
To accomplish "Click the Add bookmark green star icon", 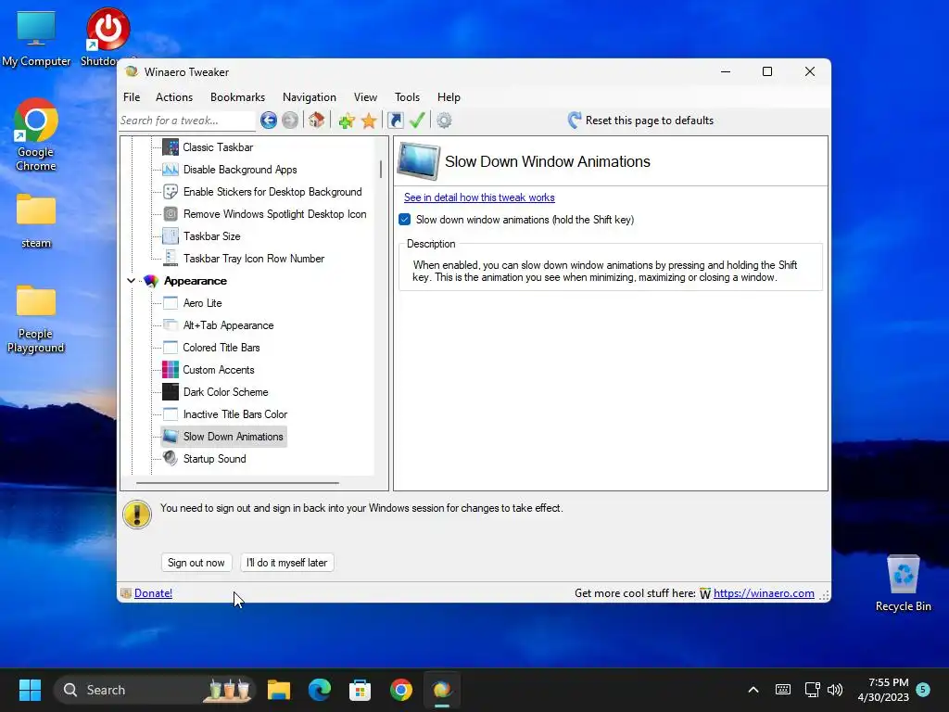I will click(347, 121).
